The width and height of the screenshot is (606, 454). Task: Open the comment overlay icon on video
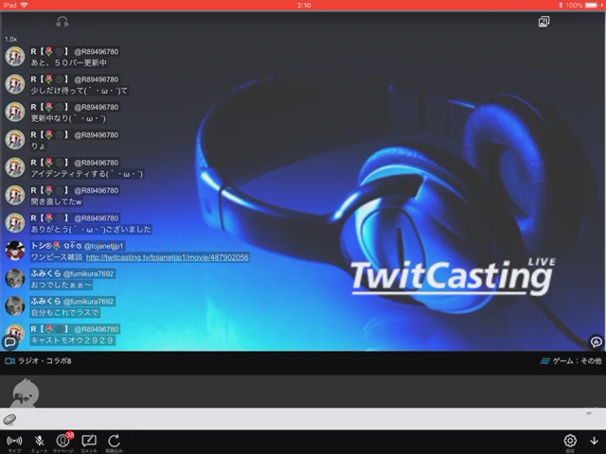[x=597, y=341]
